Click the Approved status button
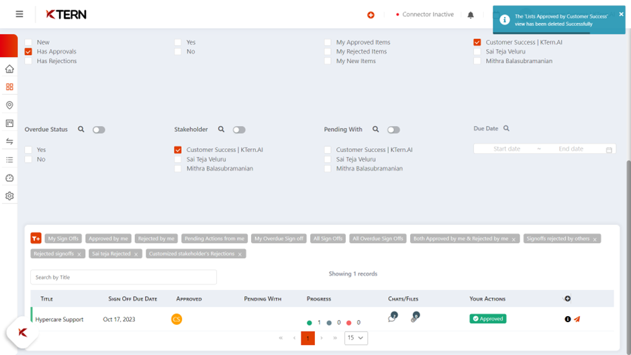 click(x=488, y=319)
